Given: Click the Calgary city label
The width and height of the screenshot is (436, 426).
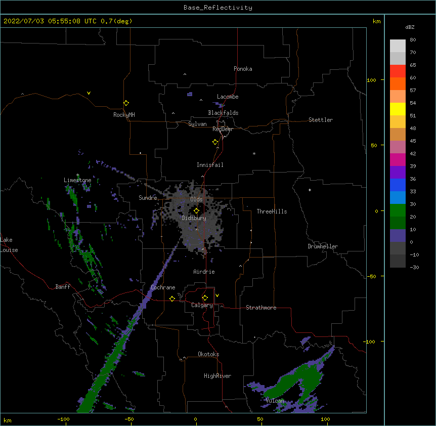Looking at the screenshot, I should coord(202,305).
